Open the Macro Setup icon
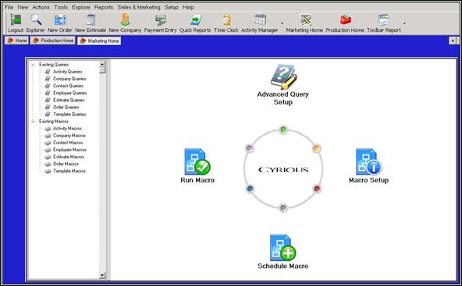462x286 pixels. 368,162
